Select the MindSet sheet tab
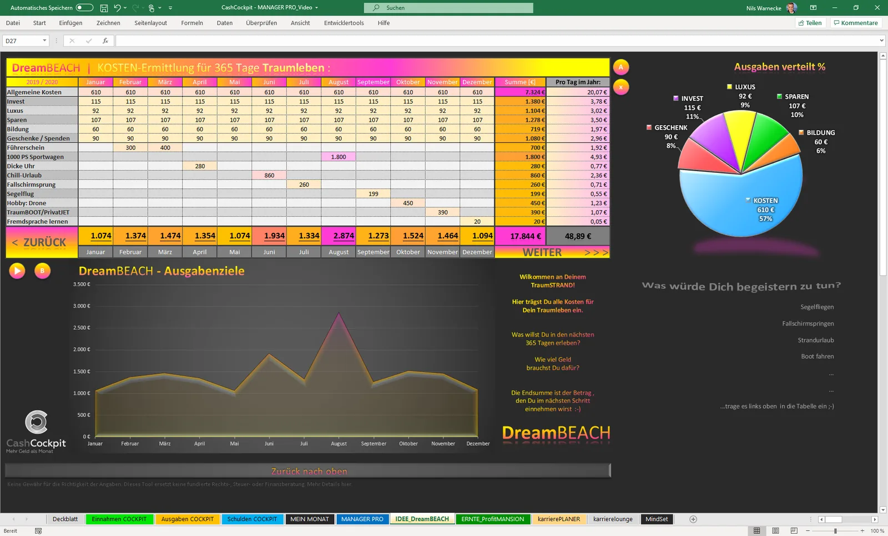 657,519
